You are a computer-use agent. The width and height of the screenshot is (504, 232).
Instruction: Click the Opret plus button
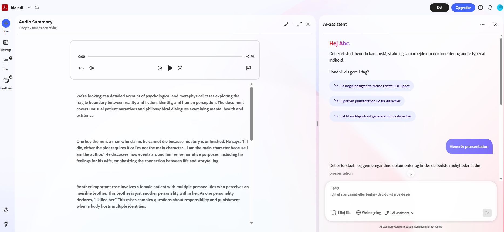coord(6,23)
